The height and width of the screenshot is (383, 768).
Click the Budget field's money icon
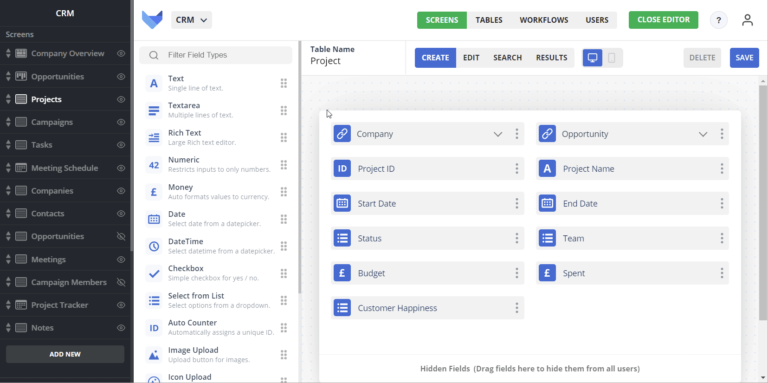pyautogui.click(x=342, y=273)
